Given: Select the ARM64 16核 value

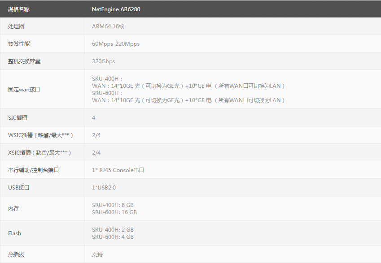Looking at the screenshot, I should pos(108,26).
